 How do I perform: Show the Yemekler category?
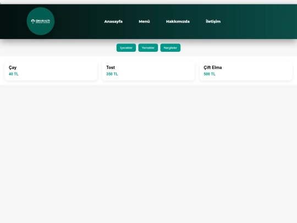[x=148, y=47]
